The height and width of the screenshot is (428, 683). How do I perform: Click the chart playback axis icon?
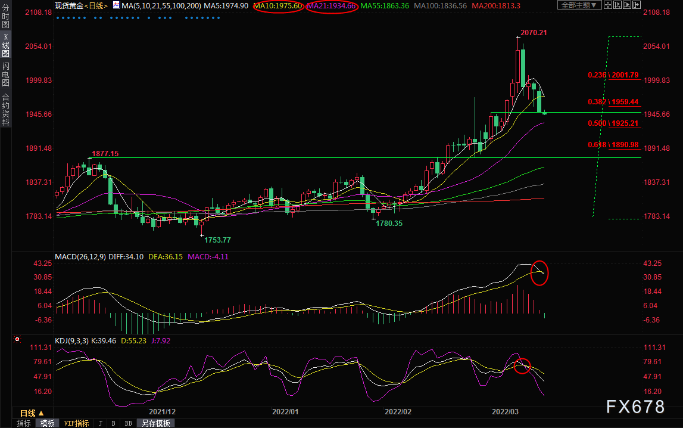[x=627, y=5]
